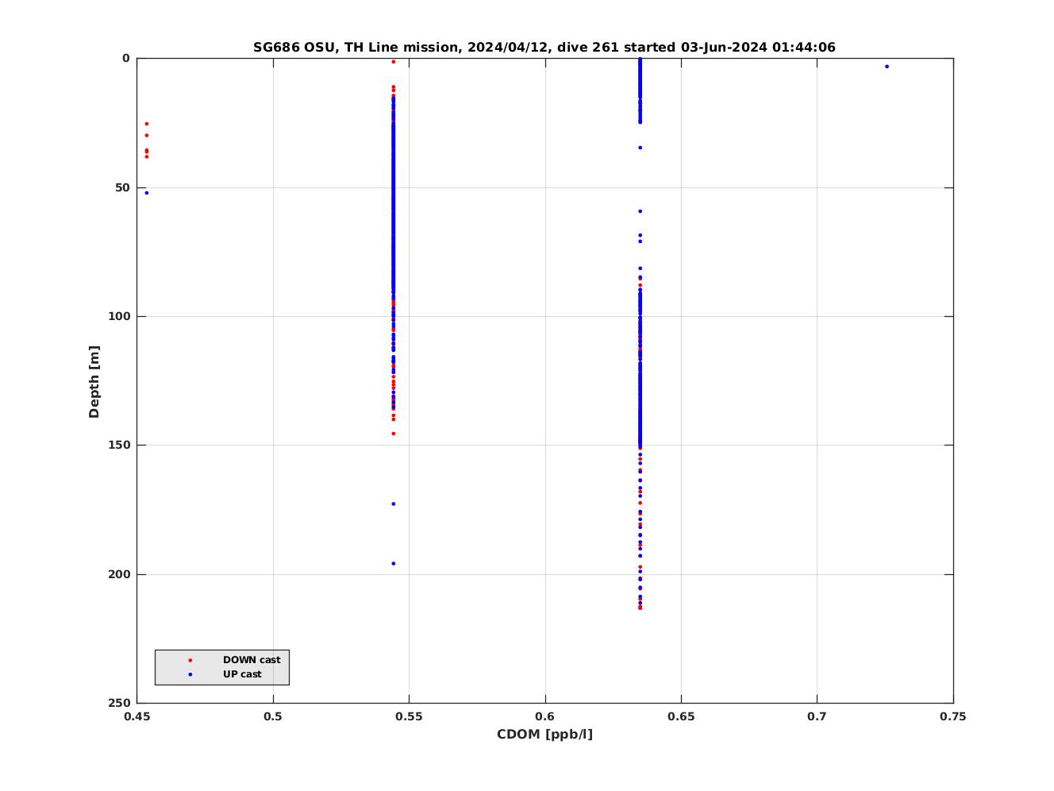Click the y-axis tick label 0
Screen dimensions: 1054x791
pyautogui.click(x=126, y=59)
